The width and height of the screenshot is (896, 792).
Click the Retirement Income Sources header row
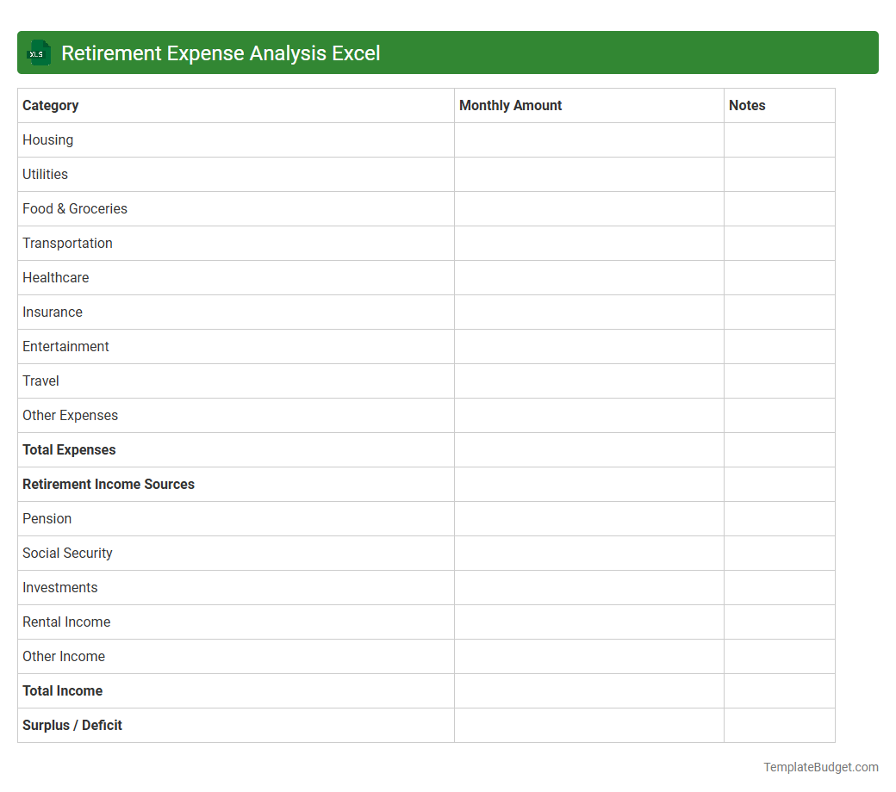point(108,484)
